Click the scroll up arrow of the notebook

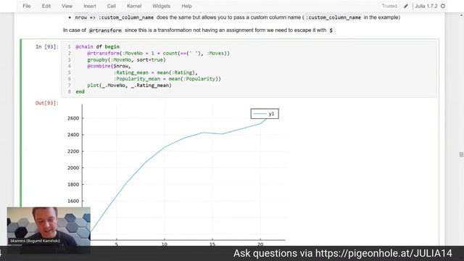(461, 14)
